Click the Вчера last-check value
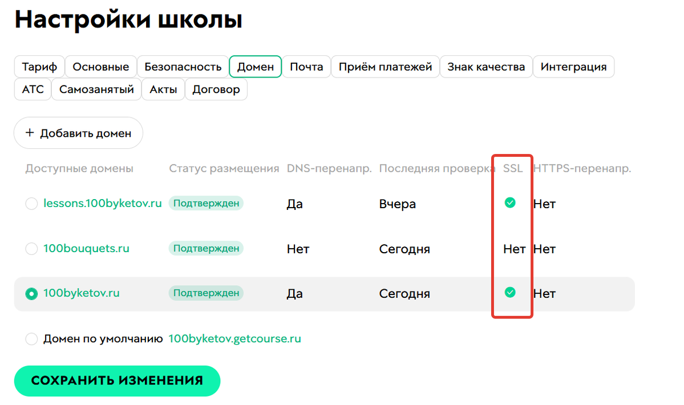Screen dimensions: 684x405 [398, 204]
